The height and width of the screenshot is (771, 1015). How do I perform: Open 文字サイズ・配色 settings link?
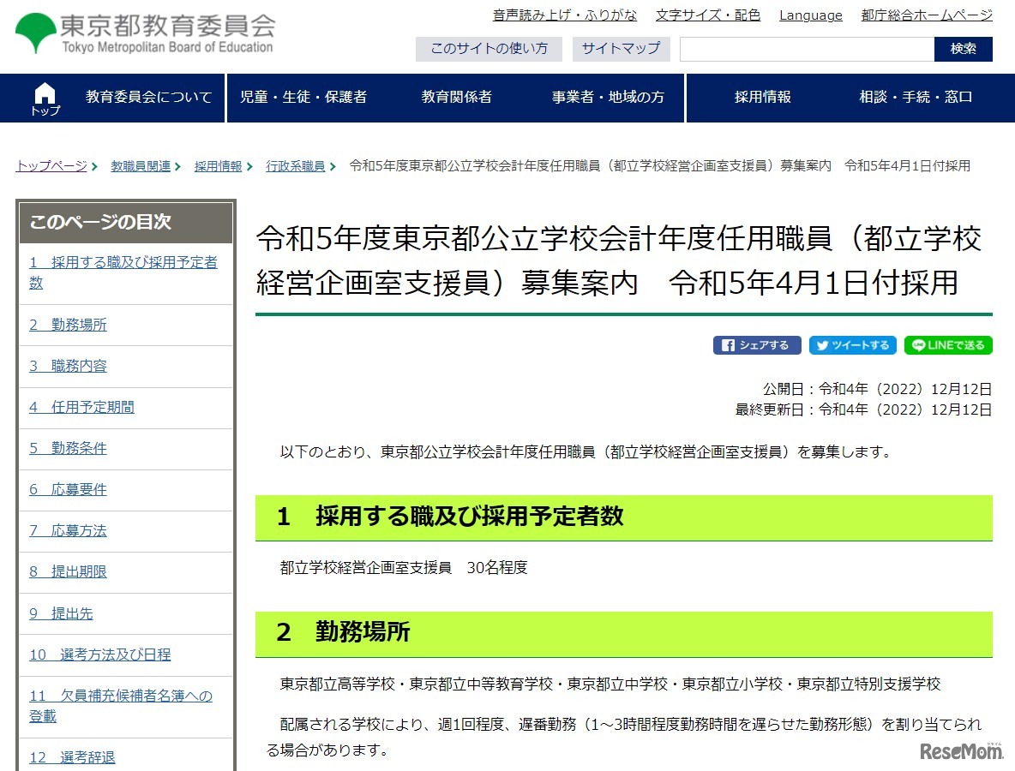point(707,15)
